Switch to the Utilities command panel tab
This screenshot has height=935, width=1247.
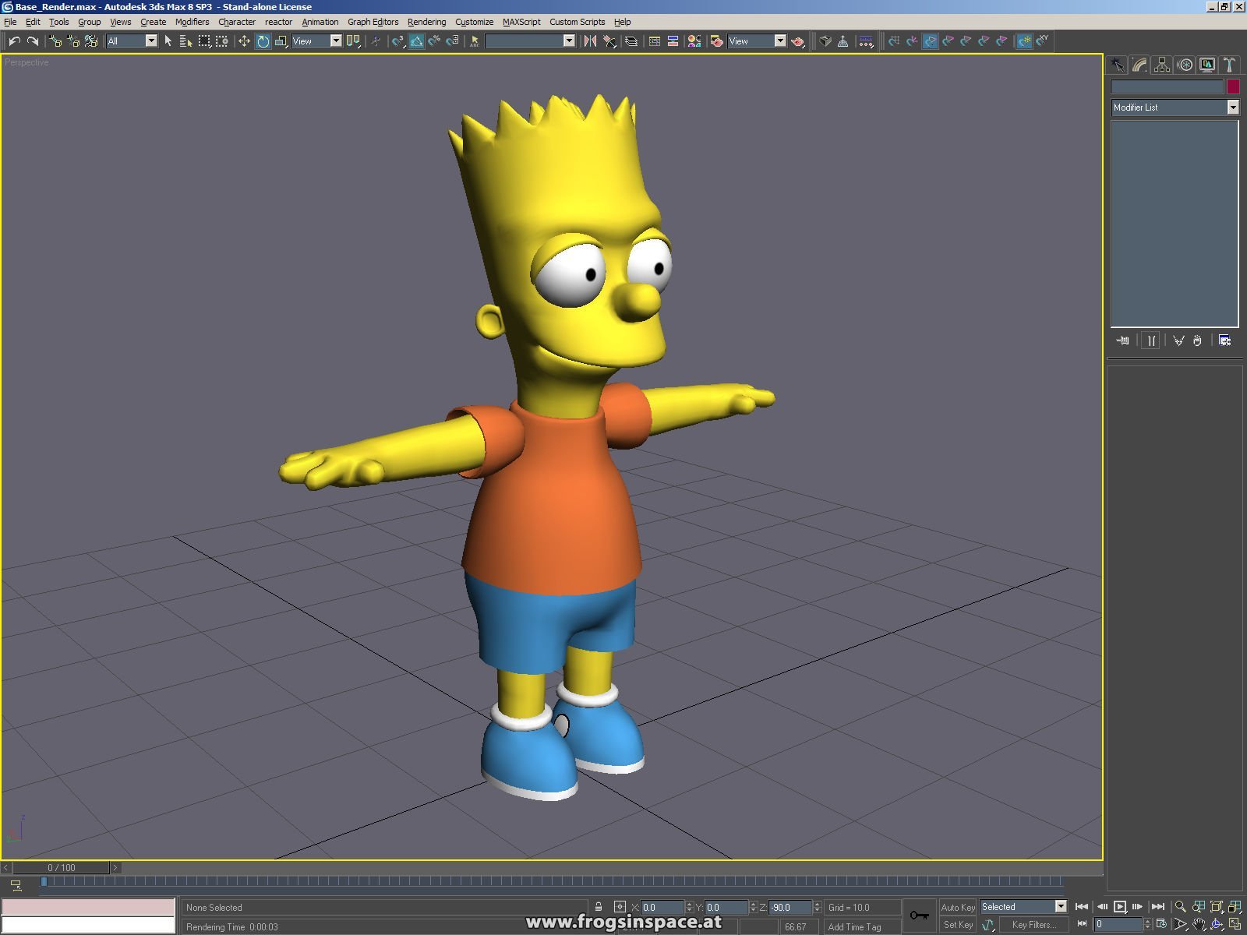(x=1229, y=65)
